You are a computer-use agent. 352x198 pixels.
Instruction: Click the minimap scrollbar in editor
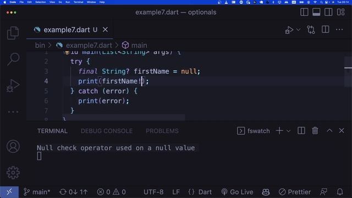tap(348, 72)
